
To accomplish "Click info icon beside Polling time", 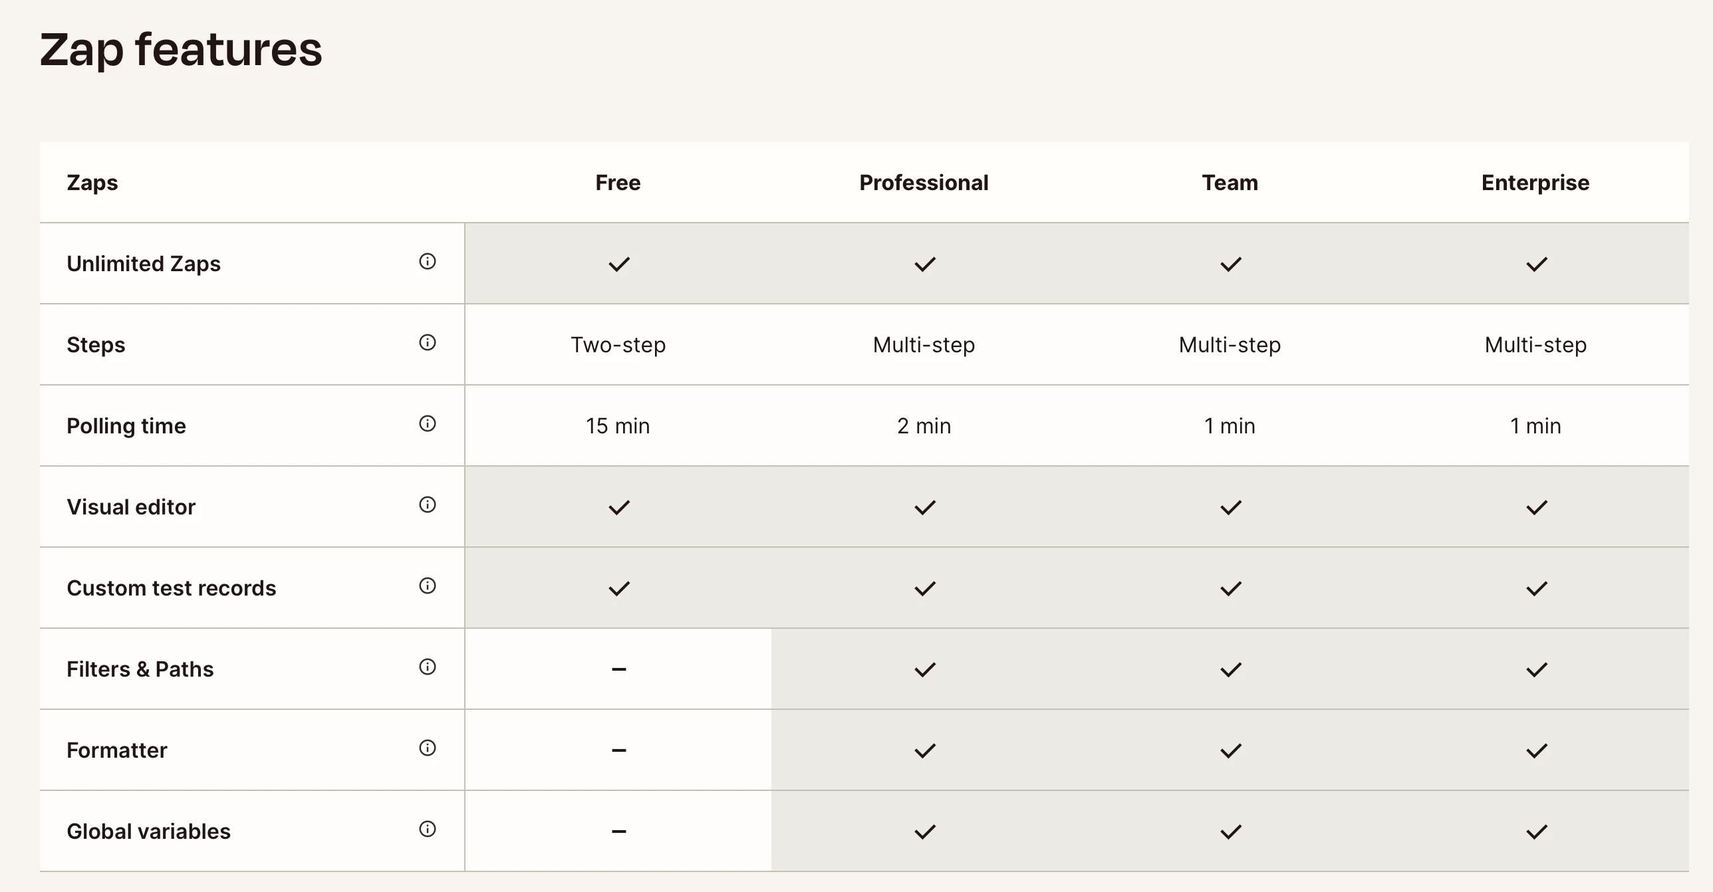I will [x=428, y=423].
